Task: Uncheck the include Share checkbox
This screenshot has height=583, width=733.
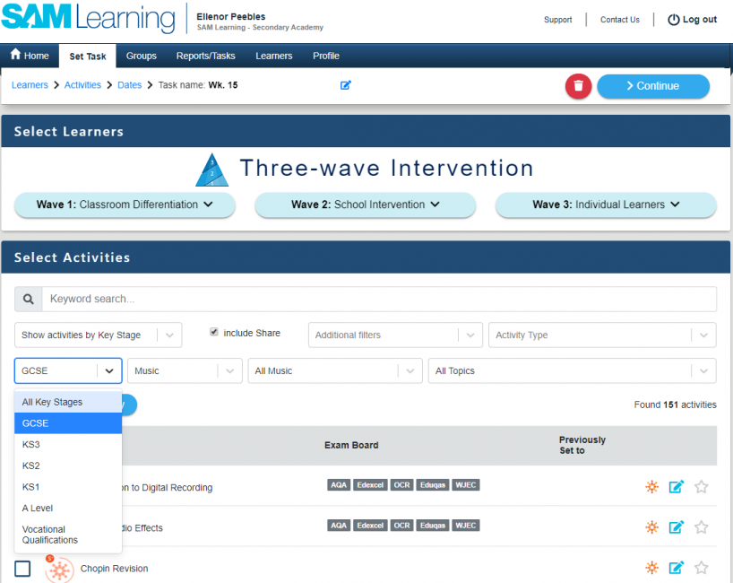Action: tap(212, 332)
